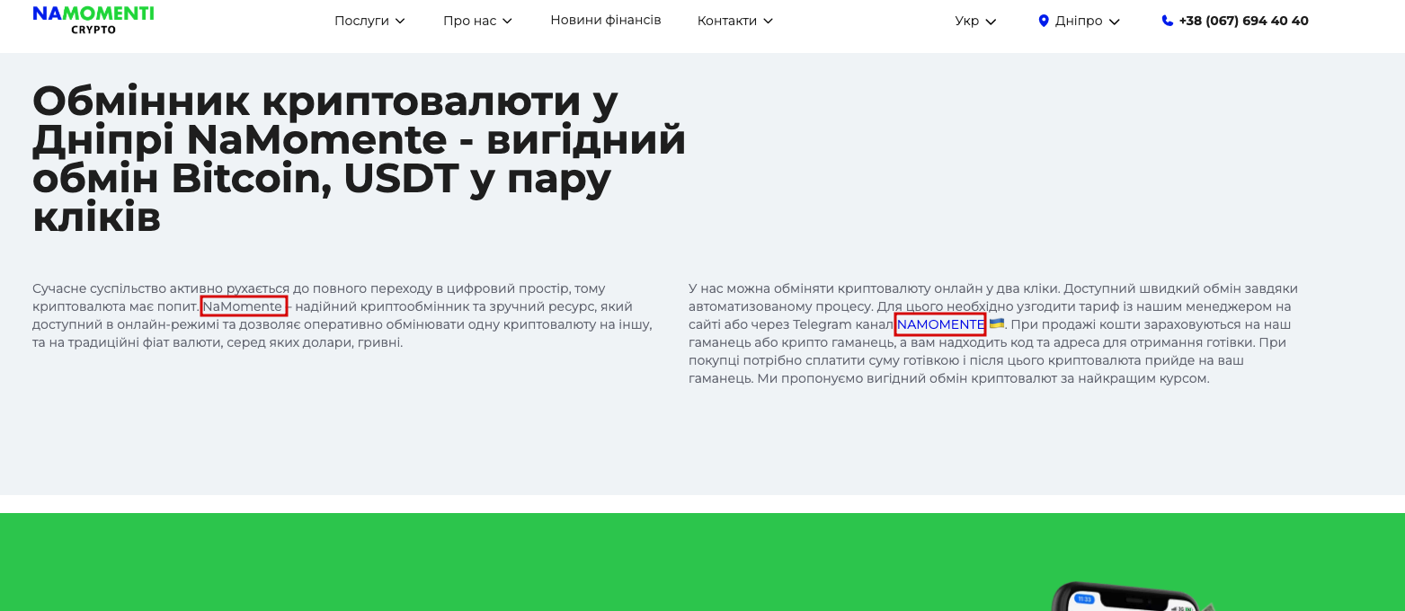
Task: Select the Укр language label
Action: [967, 21]
